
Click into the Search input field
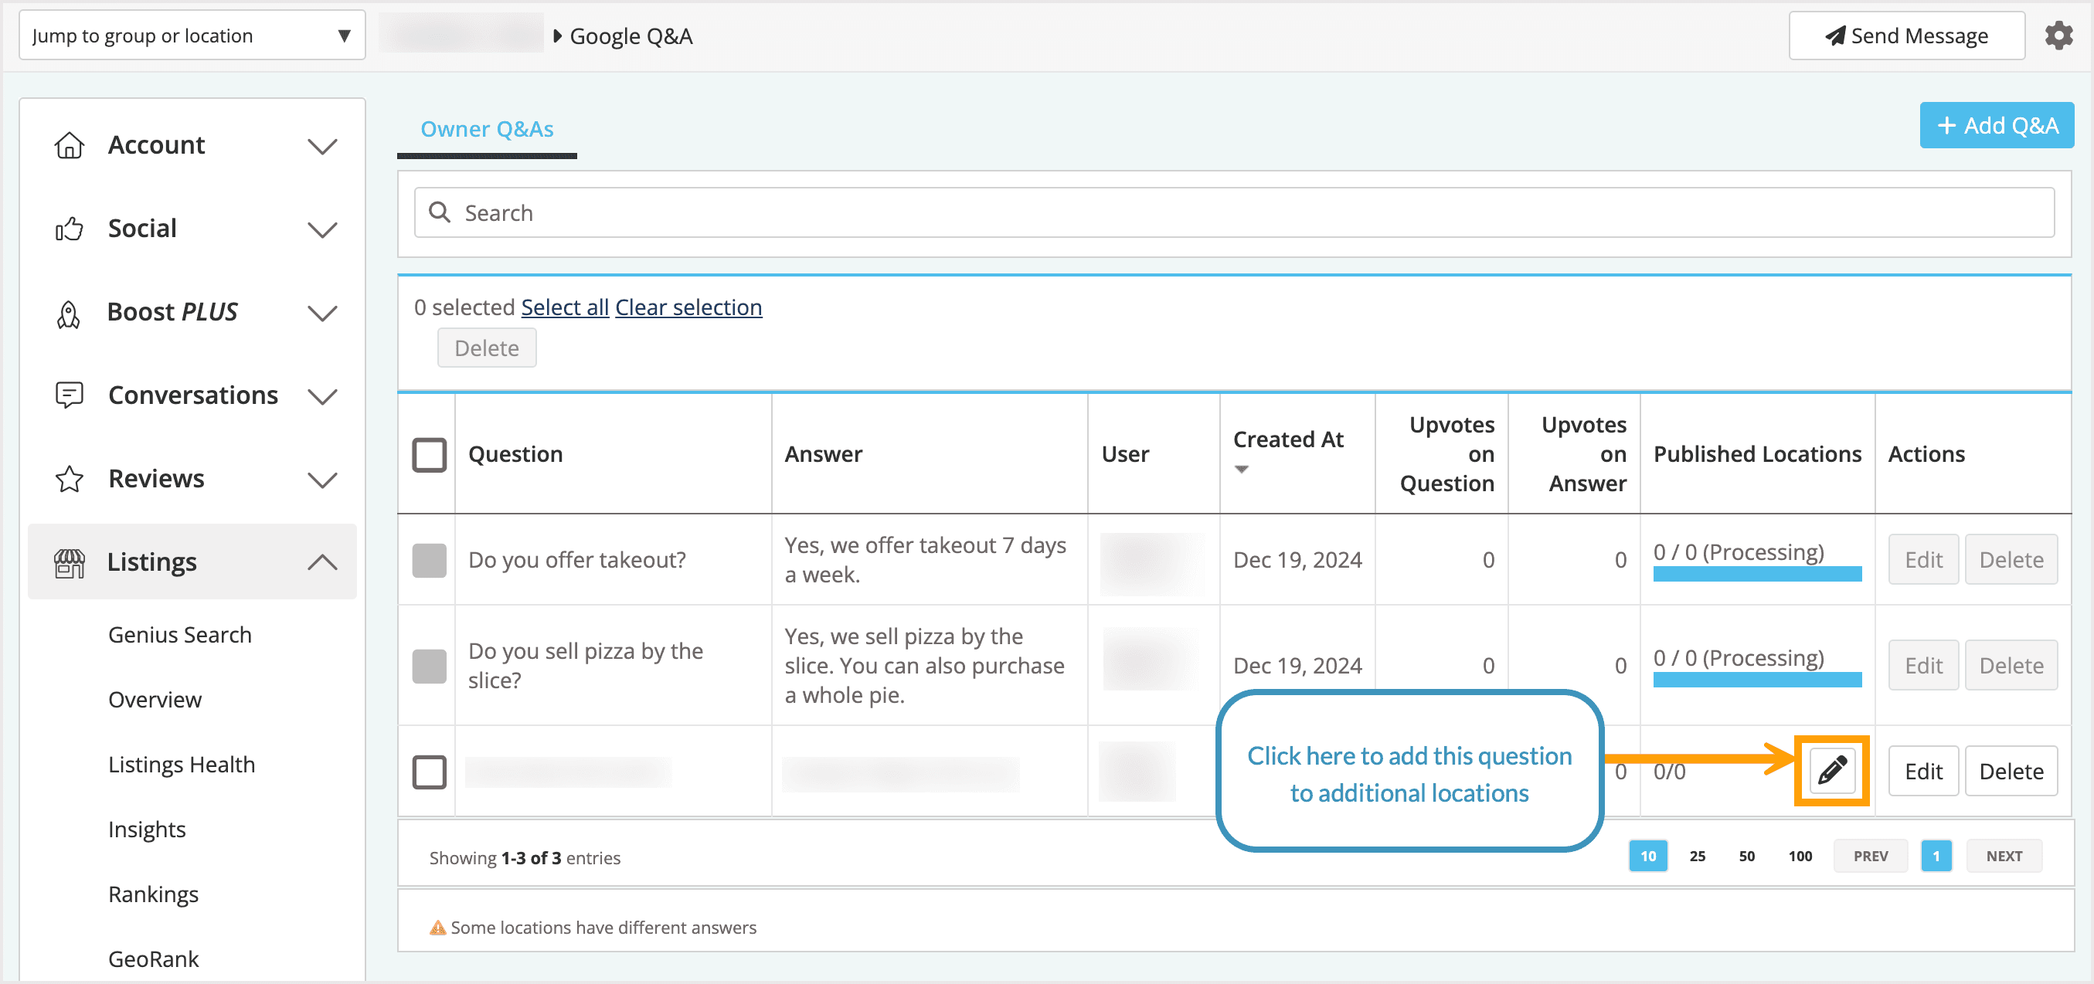coord(1234,213)
